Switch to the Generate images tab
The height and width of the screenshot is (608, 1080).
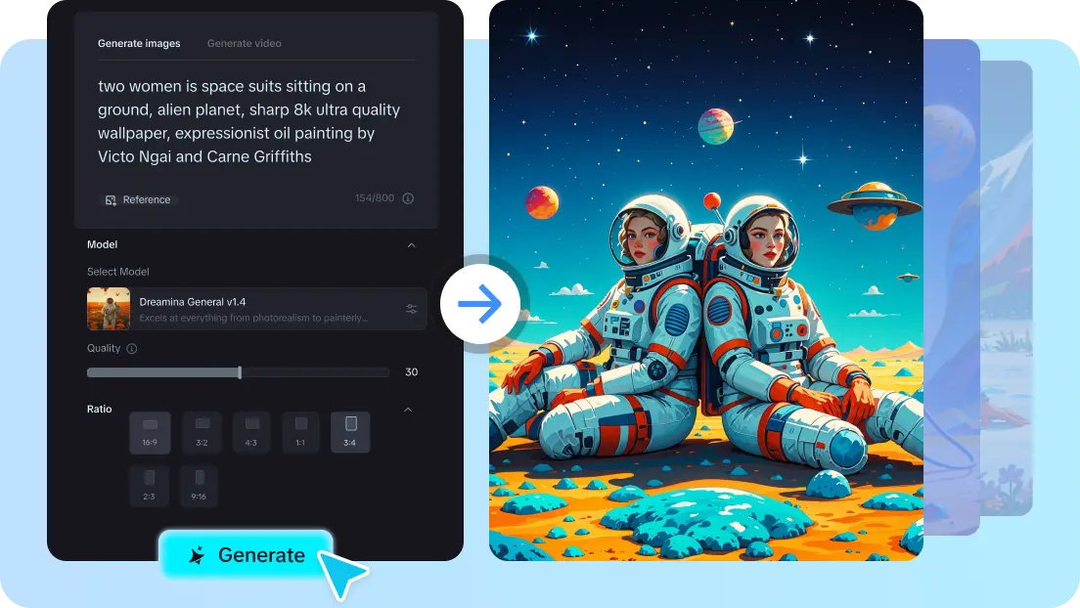tap(139, 43)
